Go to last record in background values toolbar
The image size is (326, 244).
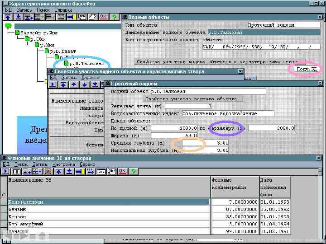(69, 172)
